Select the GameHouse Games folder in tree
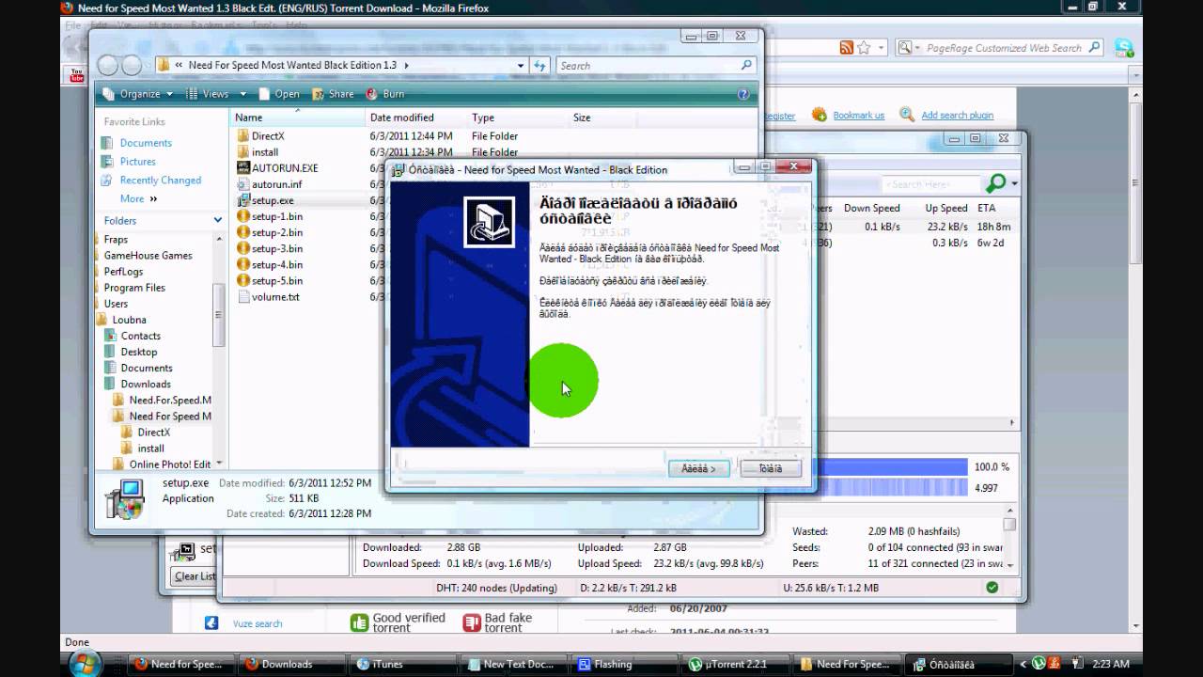 [x=148, y=256]
